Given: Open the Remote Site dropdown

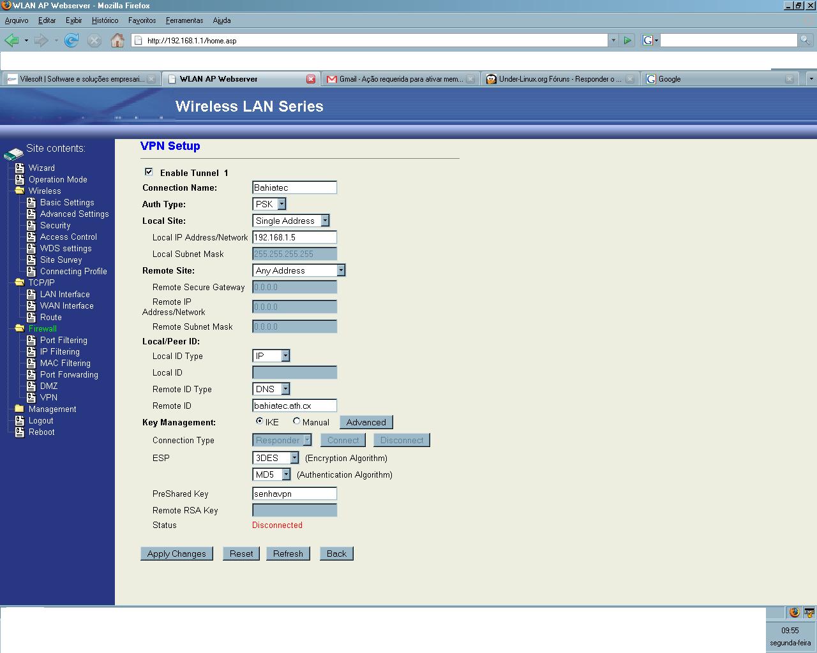Looking at the screenshot, I should (299, 270).
